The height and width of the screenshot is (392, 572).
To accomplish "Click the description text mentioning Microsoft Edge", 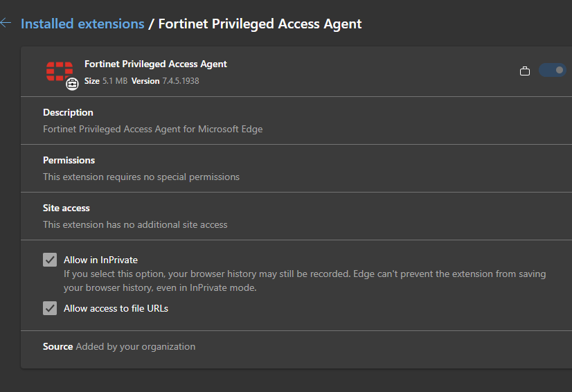I will click(152, 129).
